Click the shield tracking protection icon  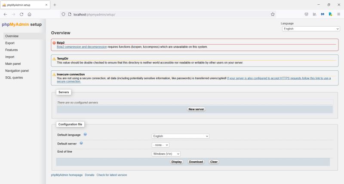click(63, 15)
